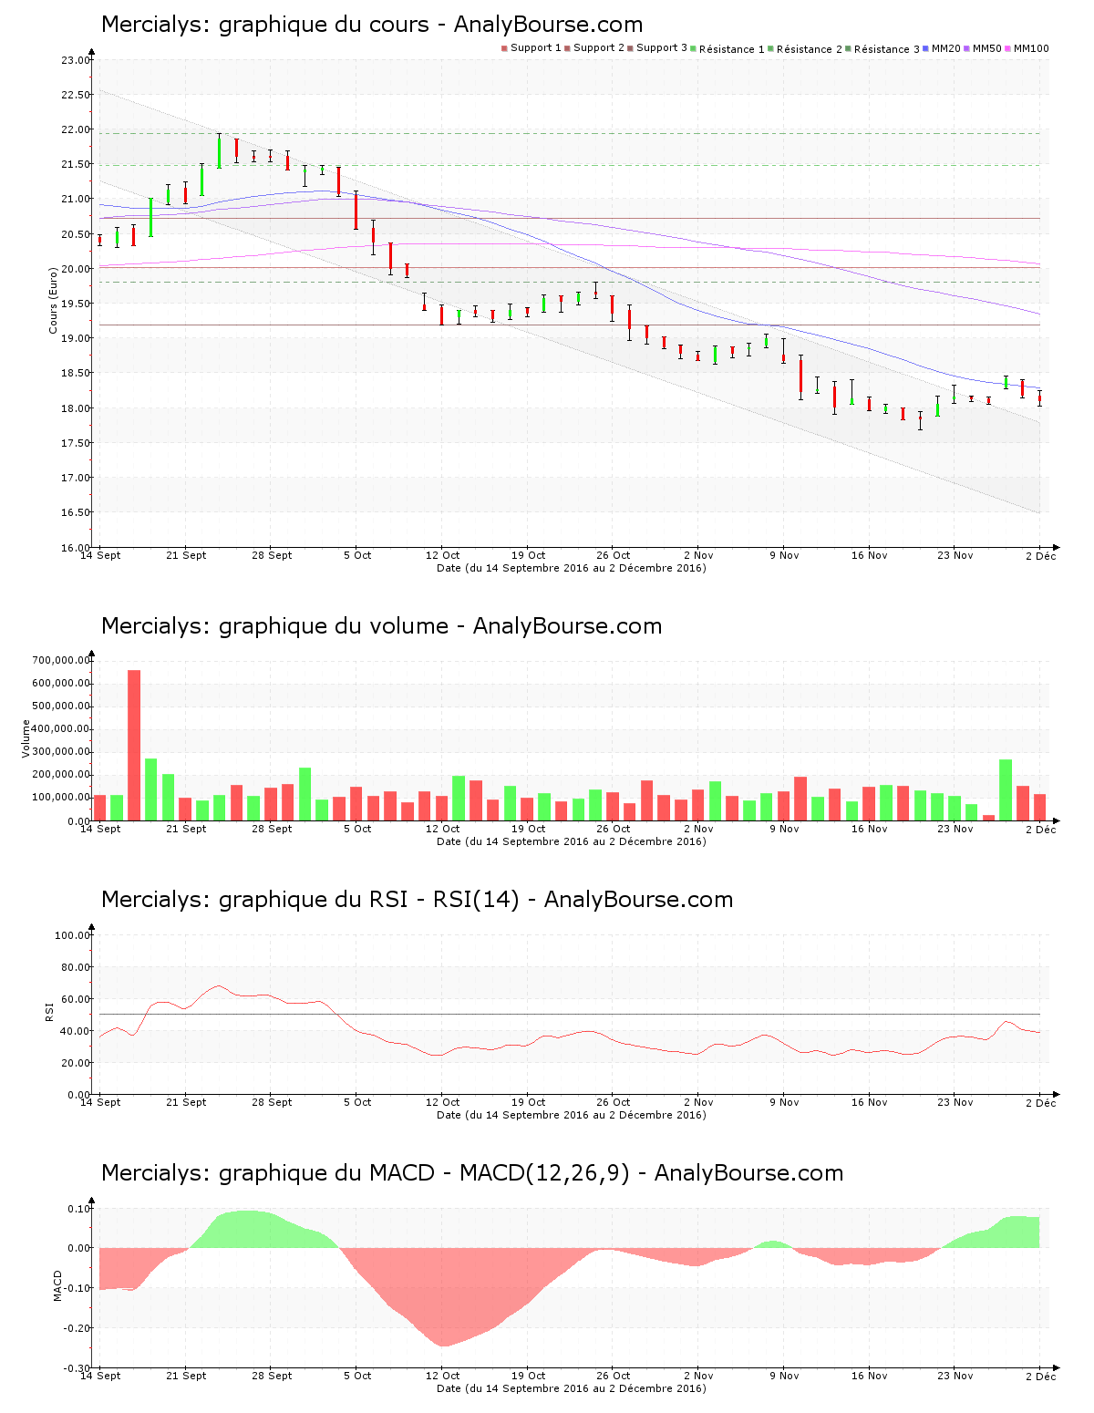This screenshot has height=1413, width=1094.
Task: Click the 'Volume' vertical axis title
Action: tap(26, 739)
